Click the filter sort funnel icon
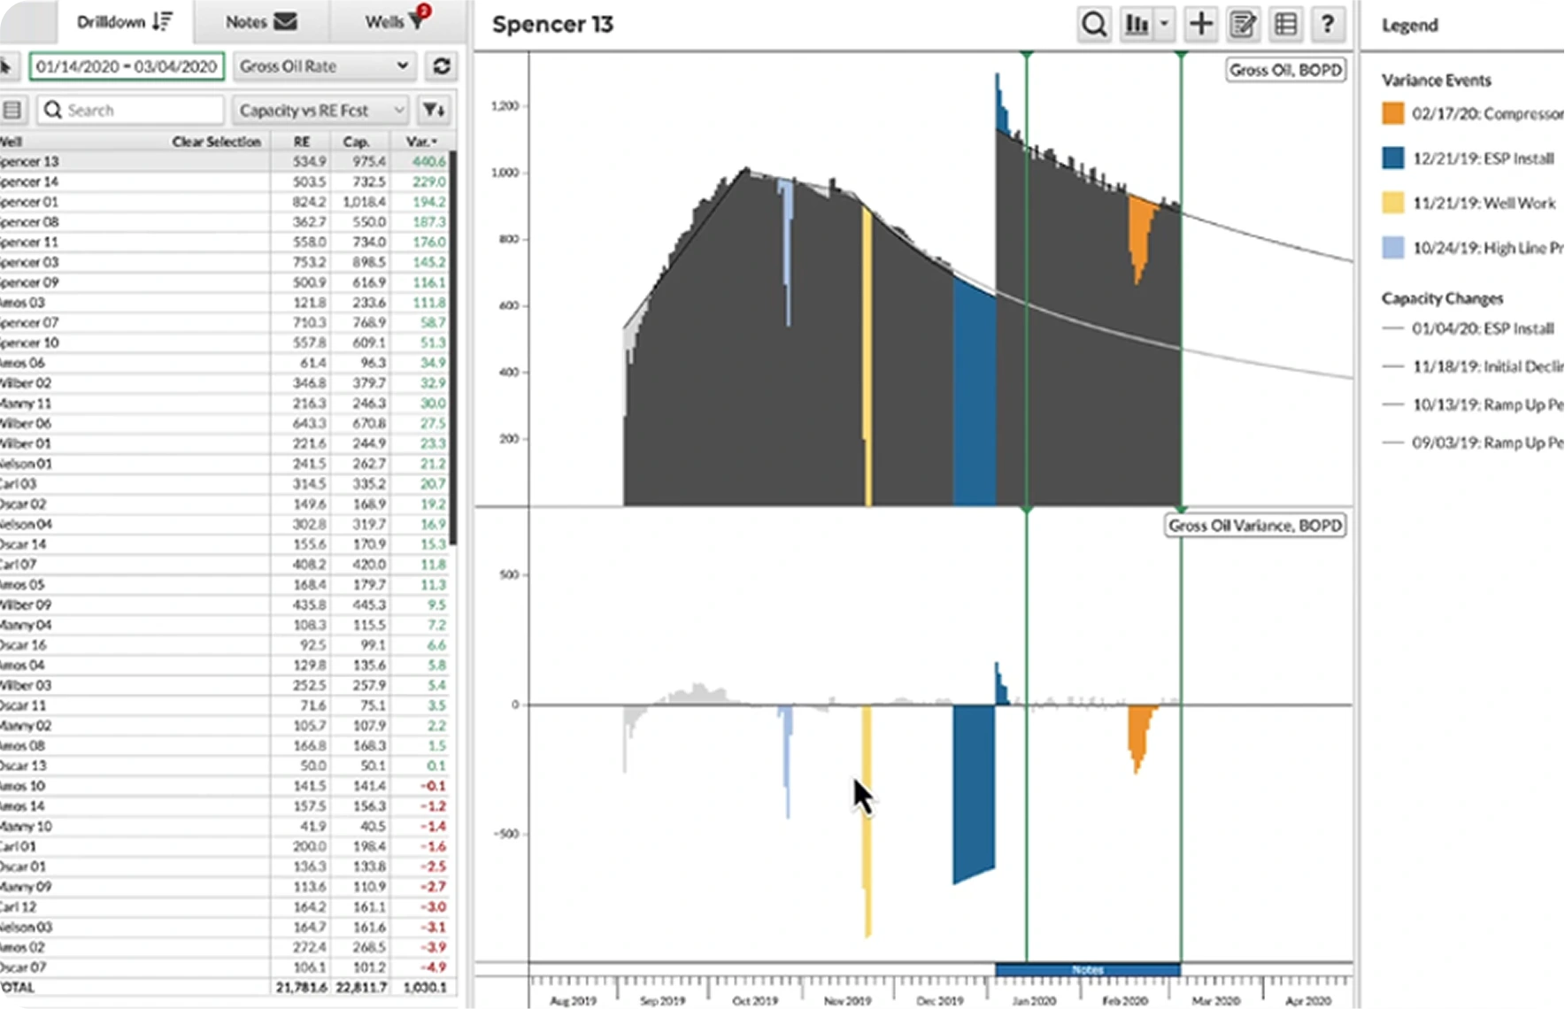 point(434,110)
